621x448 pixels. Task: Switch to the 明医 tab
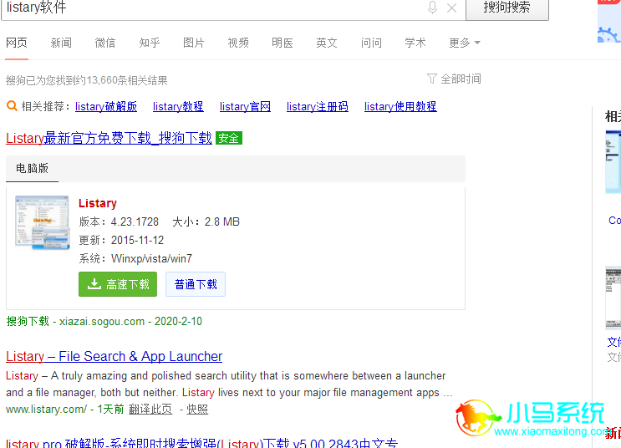point(283,43)
